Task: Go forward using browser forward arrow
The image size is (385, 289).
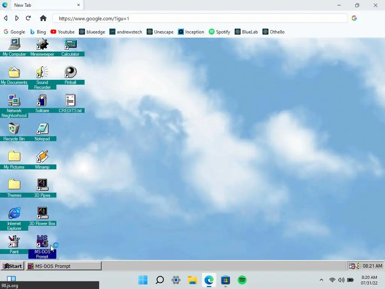Action: pyautogui.click(x=17, y=18)
